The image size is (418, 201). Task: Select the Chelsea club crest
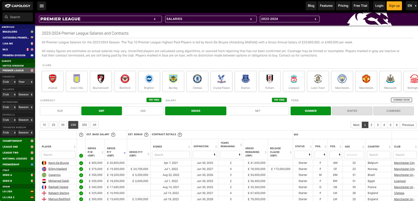pyautogui.click(x=197, y=81)
